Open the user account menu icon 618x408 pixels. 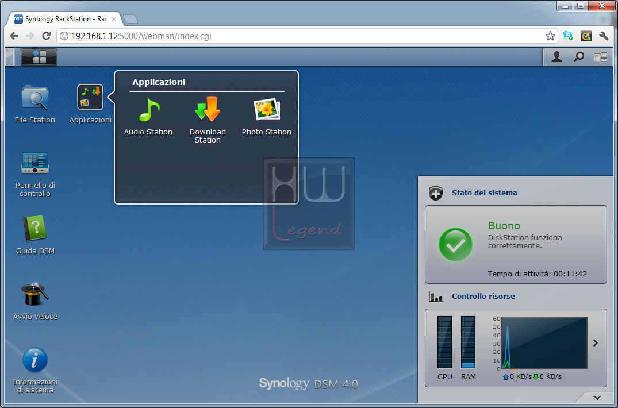(x=556, y=57)
